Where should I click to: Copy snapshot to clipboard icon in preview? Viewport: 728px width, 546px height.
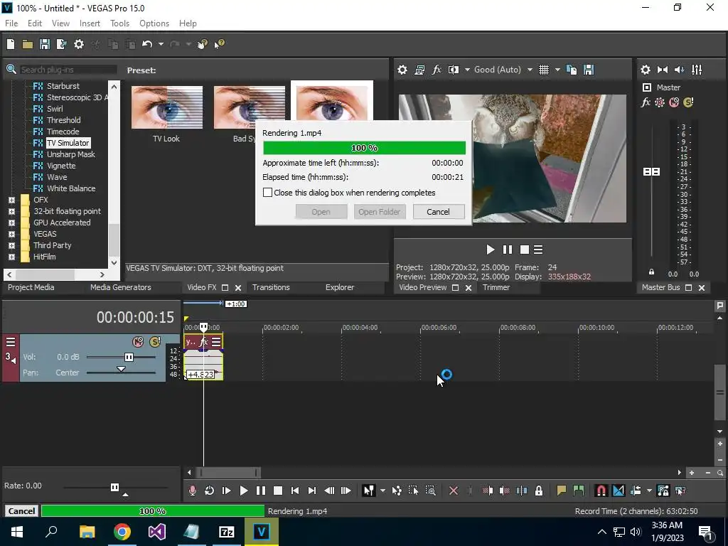coord(572,70)
